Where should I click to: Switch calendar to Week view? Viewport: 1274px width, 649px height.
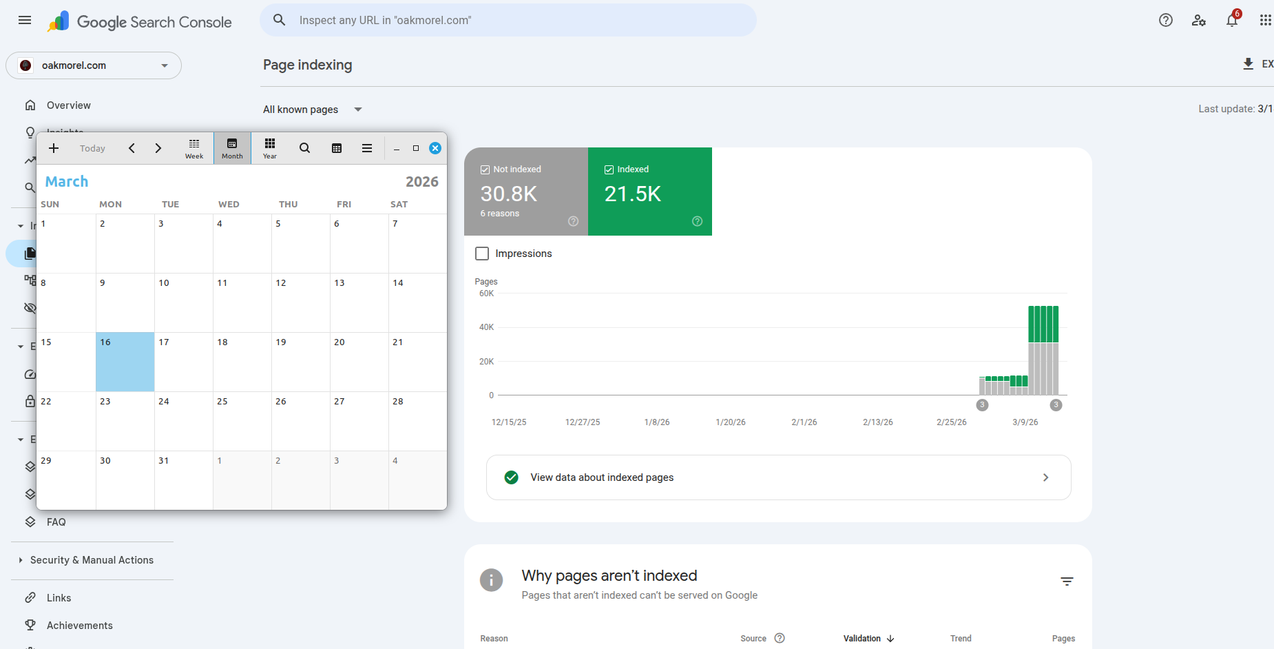click(194, 148)
